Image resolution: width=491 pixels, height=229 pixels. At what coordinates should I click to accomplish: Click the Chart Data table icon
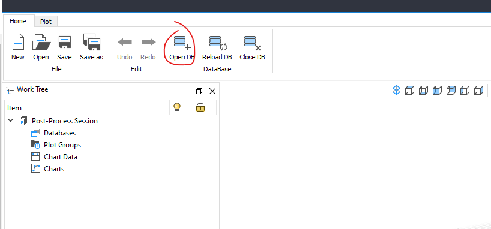coord(35,156)
